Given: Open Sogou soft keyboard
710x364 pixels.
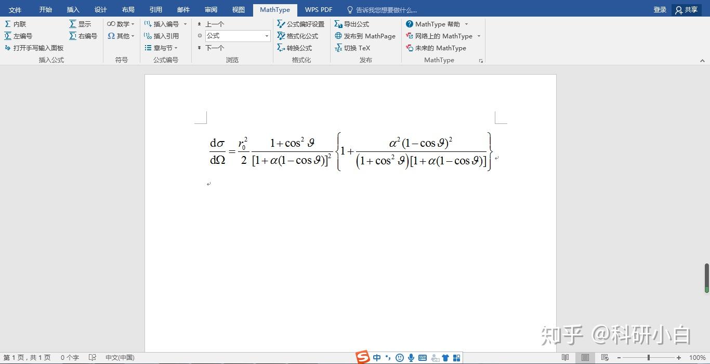Looking at the screenshot, I should click(422, 358).
